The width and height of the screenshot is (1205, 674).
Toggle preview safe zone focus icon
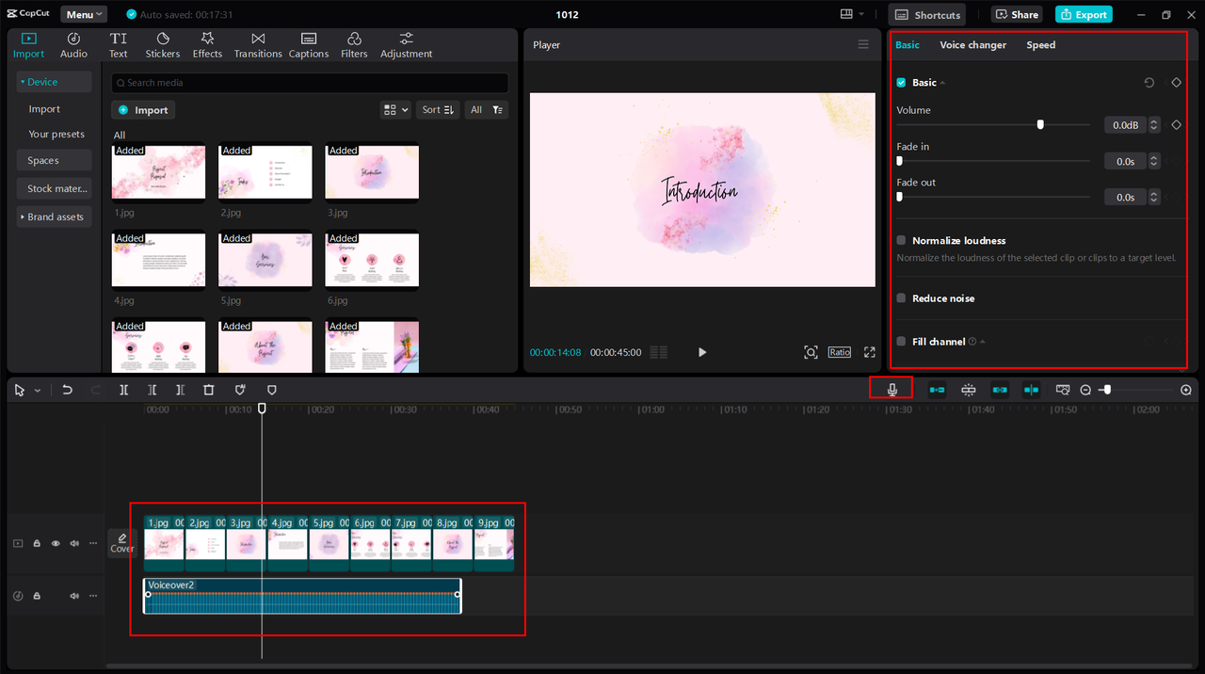pyautogui.click(x=811, y=352)
